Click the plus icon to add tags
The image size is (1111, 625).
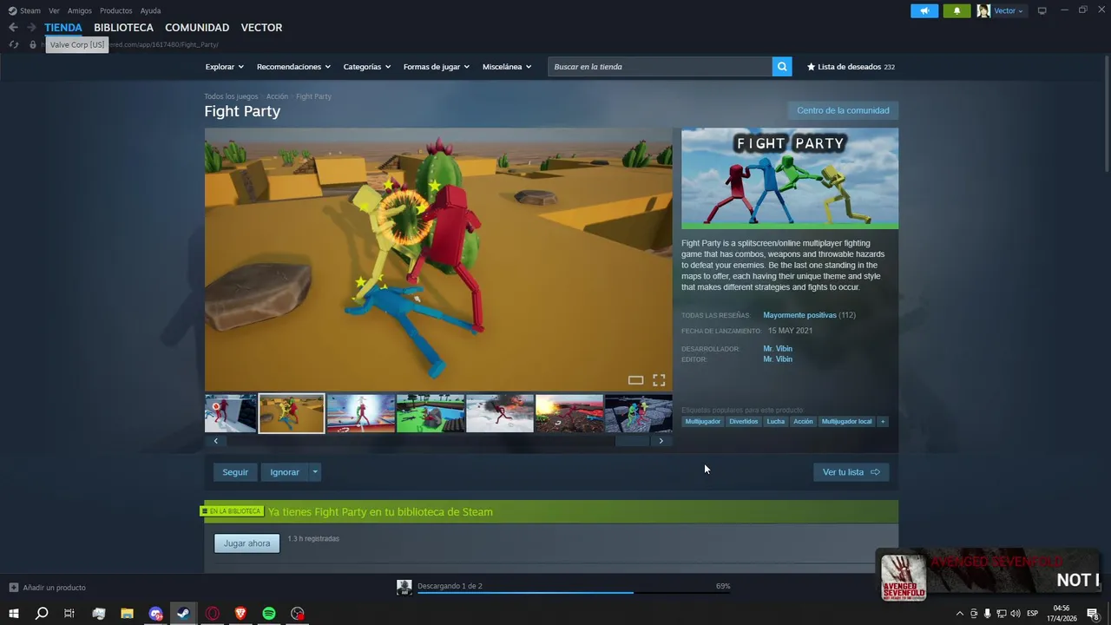tap(883, 422)
